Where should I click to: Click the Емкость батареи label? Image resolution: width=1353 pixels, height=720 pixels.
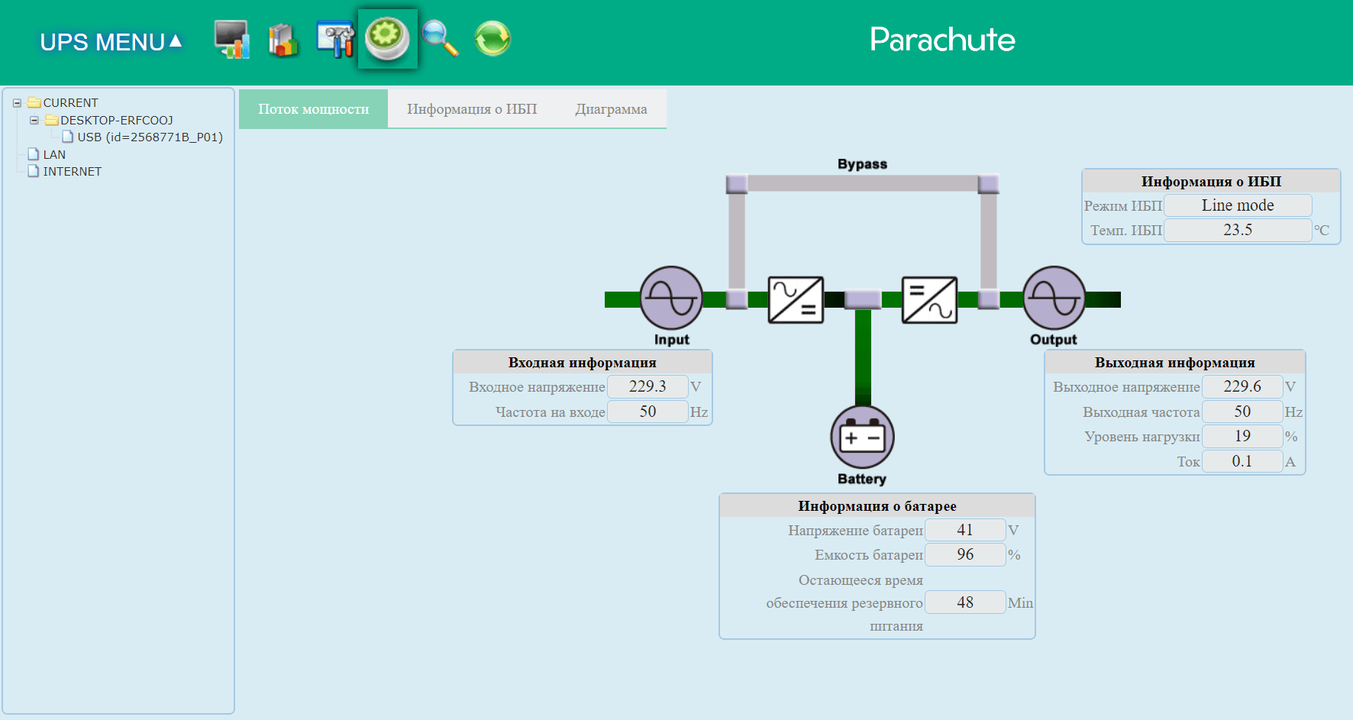tap(869, 555)
